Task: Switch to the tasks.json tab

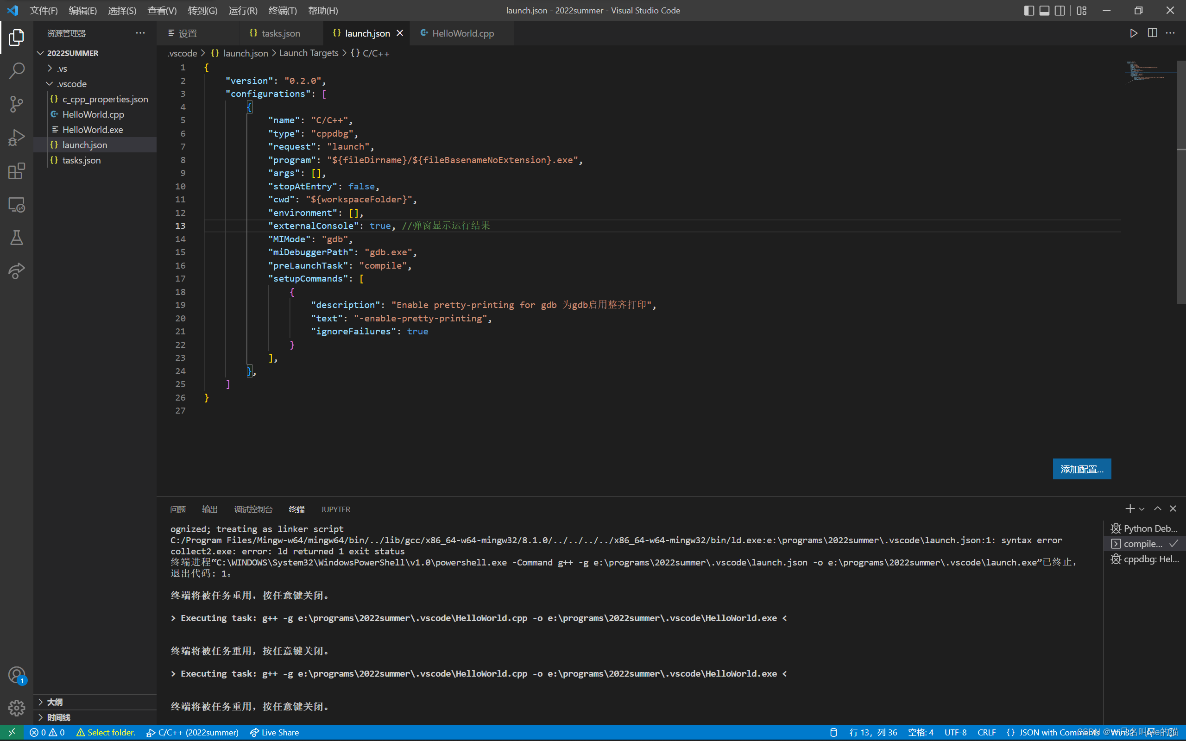Action: click(281, 33)
